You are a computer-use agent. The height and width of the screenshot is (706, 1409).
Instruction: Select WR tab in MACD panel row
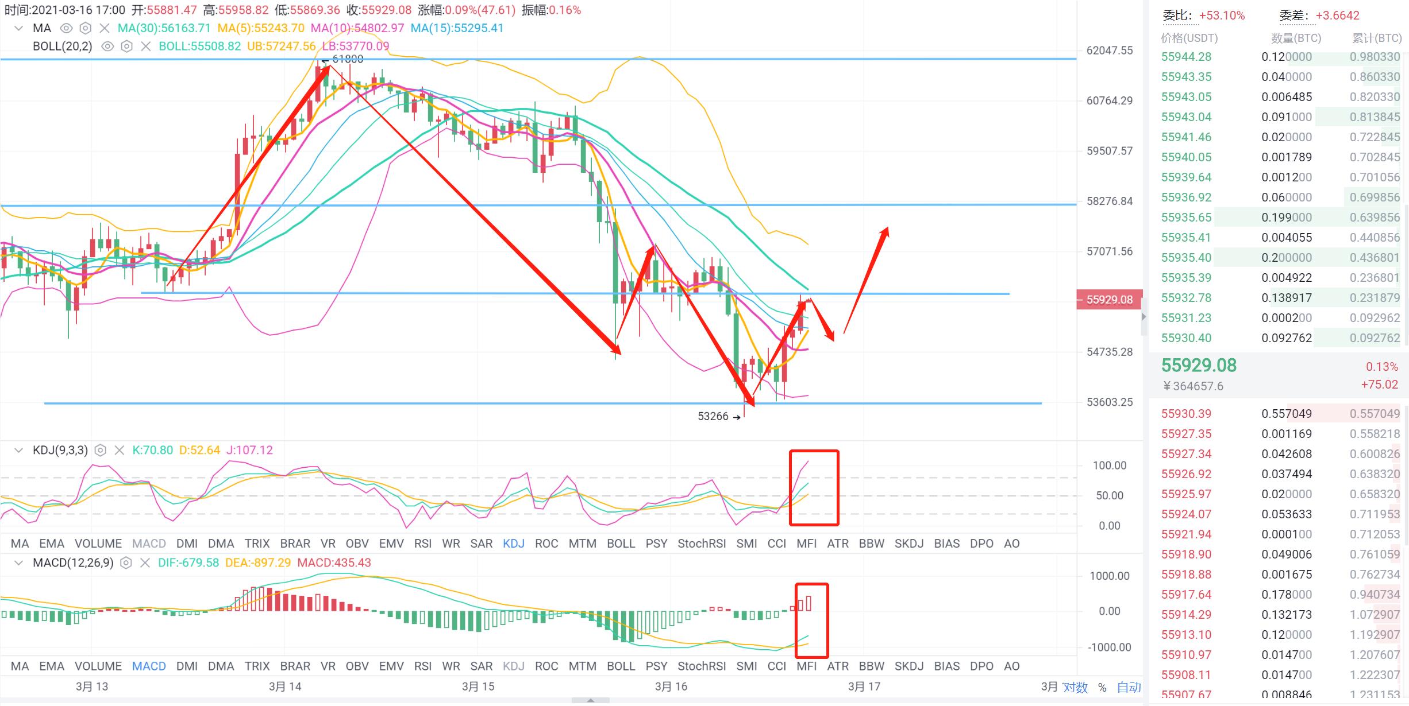click(x=451, y=666)
